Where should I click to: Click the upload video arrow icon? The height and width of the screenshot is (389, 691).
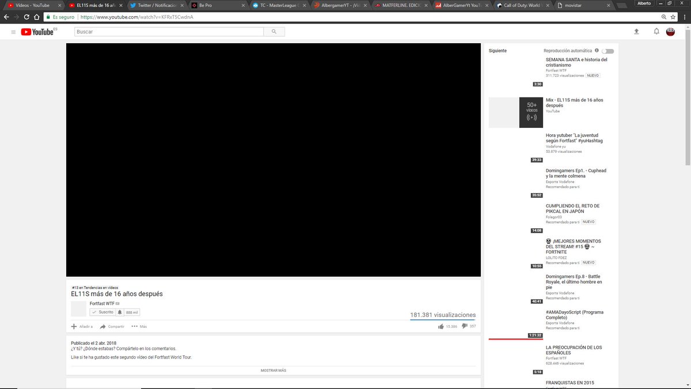click(636, 32)
